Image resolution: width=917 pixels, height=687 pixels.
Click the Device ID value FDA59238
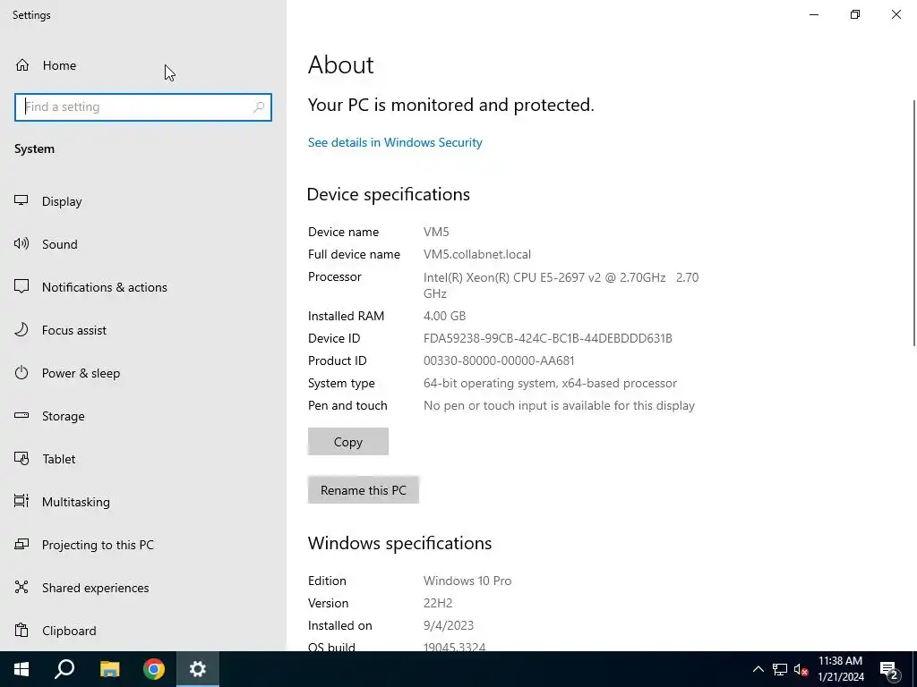[548, 338]
